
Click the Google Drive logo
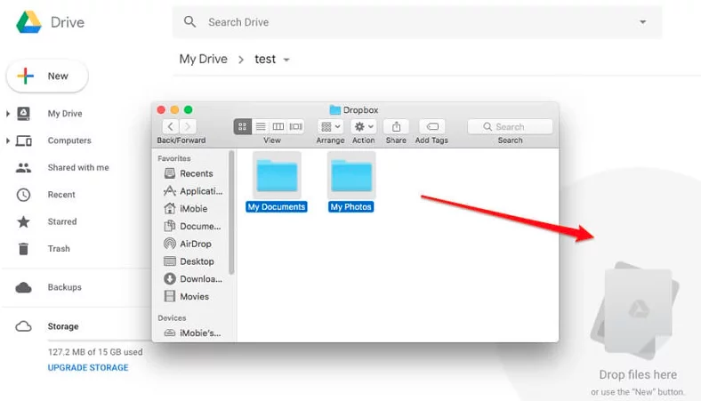click(x=29, y=22)
